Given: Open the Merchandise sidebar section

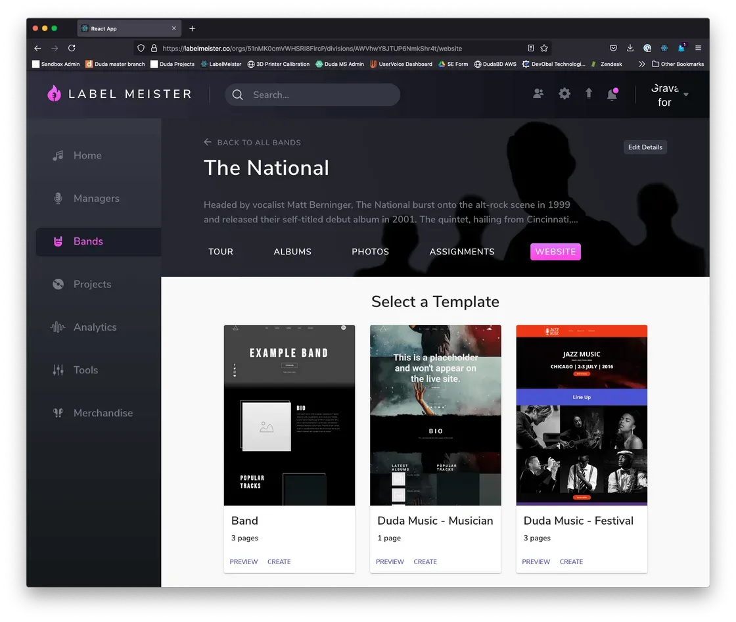Looking at the screenshot, I should tap(103, 413).
